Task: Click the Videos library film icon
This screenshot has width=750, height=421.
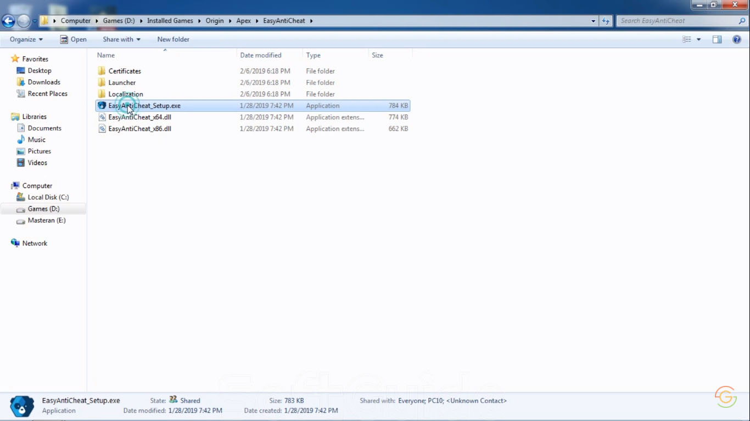Action: click(21, 162)
